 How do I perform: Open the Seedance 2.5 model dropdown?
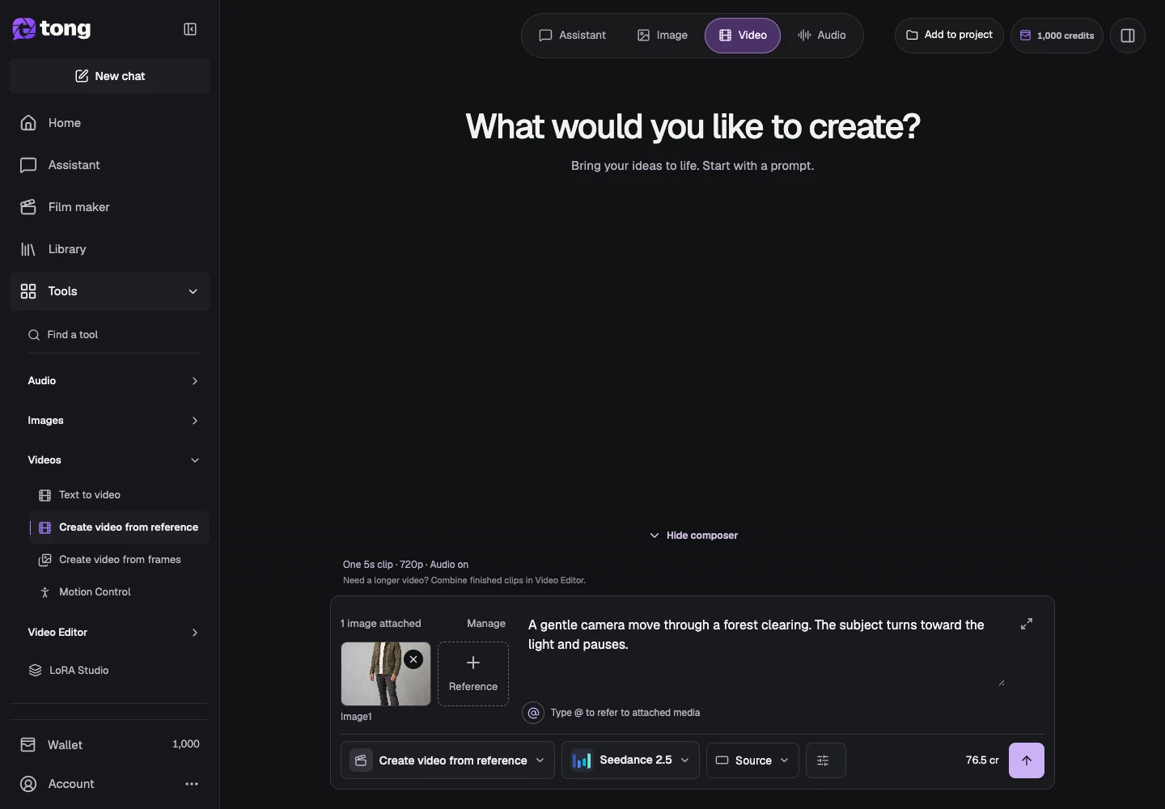click(x=630, y=760)
